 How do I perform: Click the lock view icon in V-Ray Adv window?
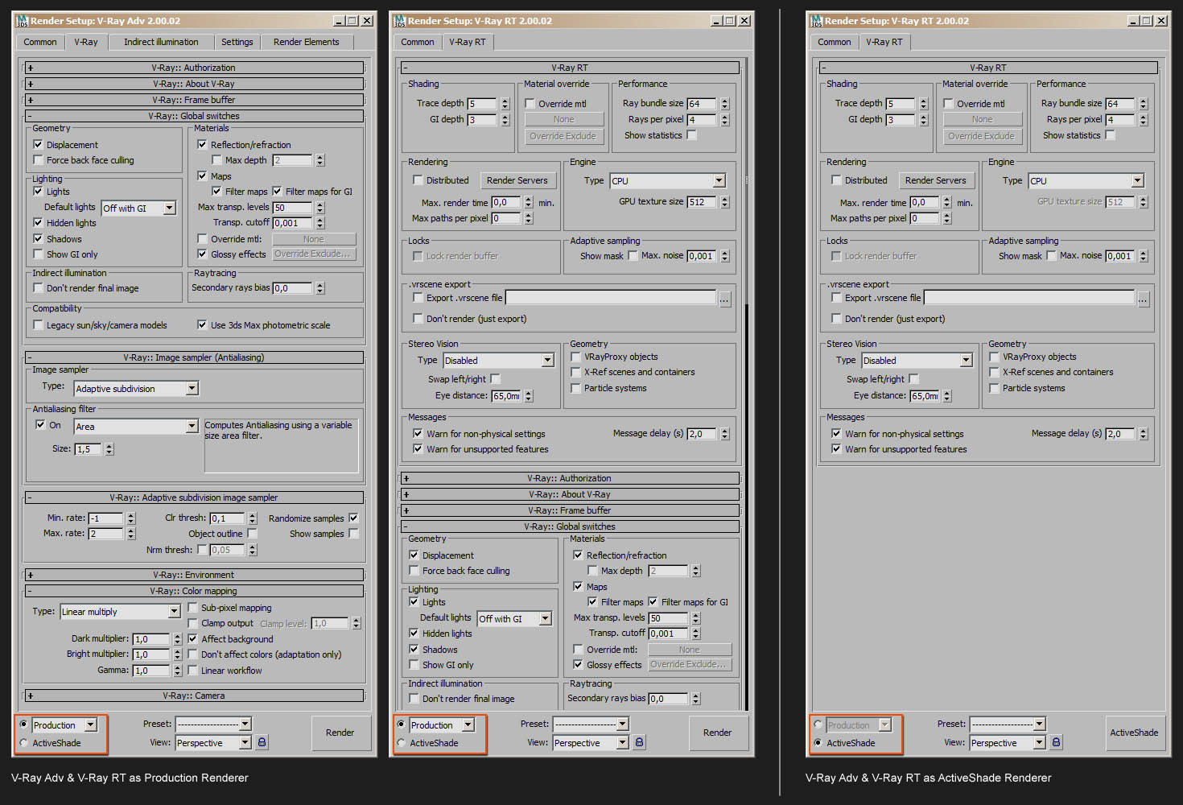click(262, 742)
